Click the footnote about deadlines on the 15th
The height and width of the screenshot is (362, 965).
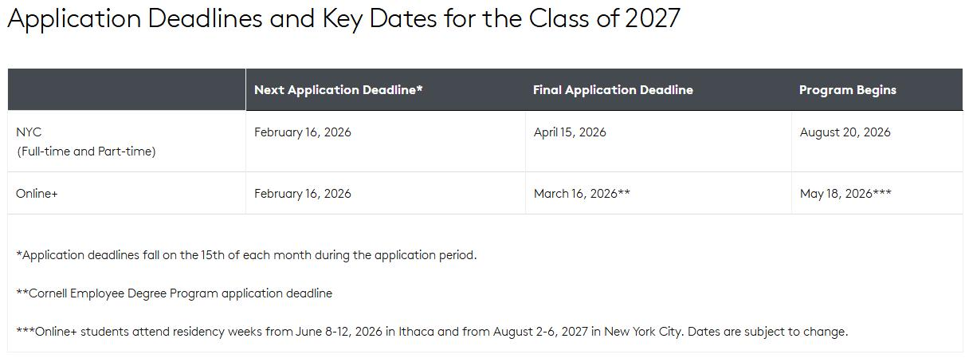pos(246,255)
